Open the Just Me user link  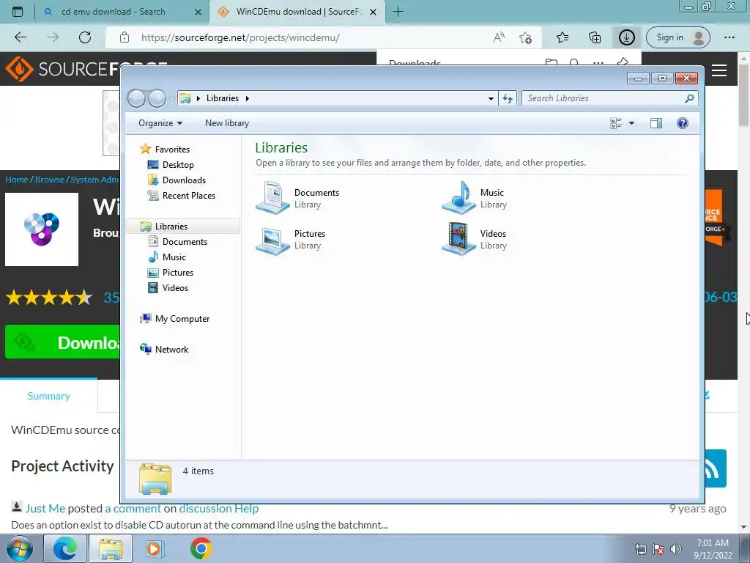pos(45,509)
